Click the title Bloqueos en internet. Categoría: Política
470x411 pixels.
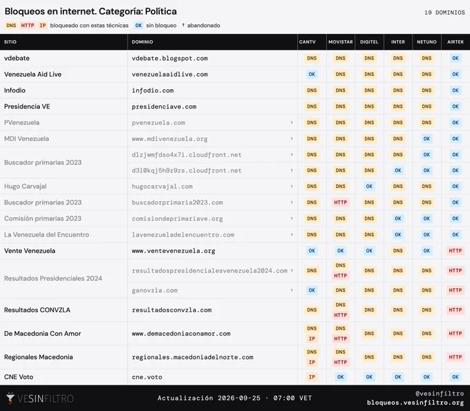pyautogui.click(x=91, y=11)
